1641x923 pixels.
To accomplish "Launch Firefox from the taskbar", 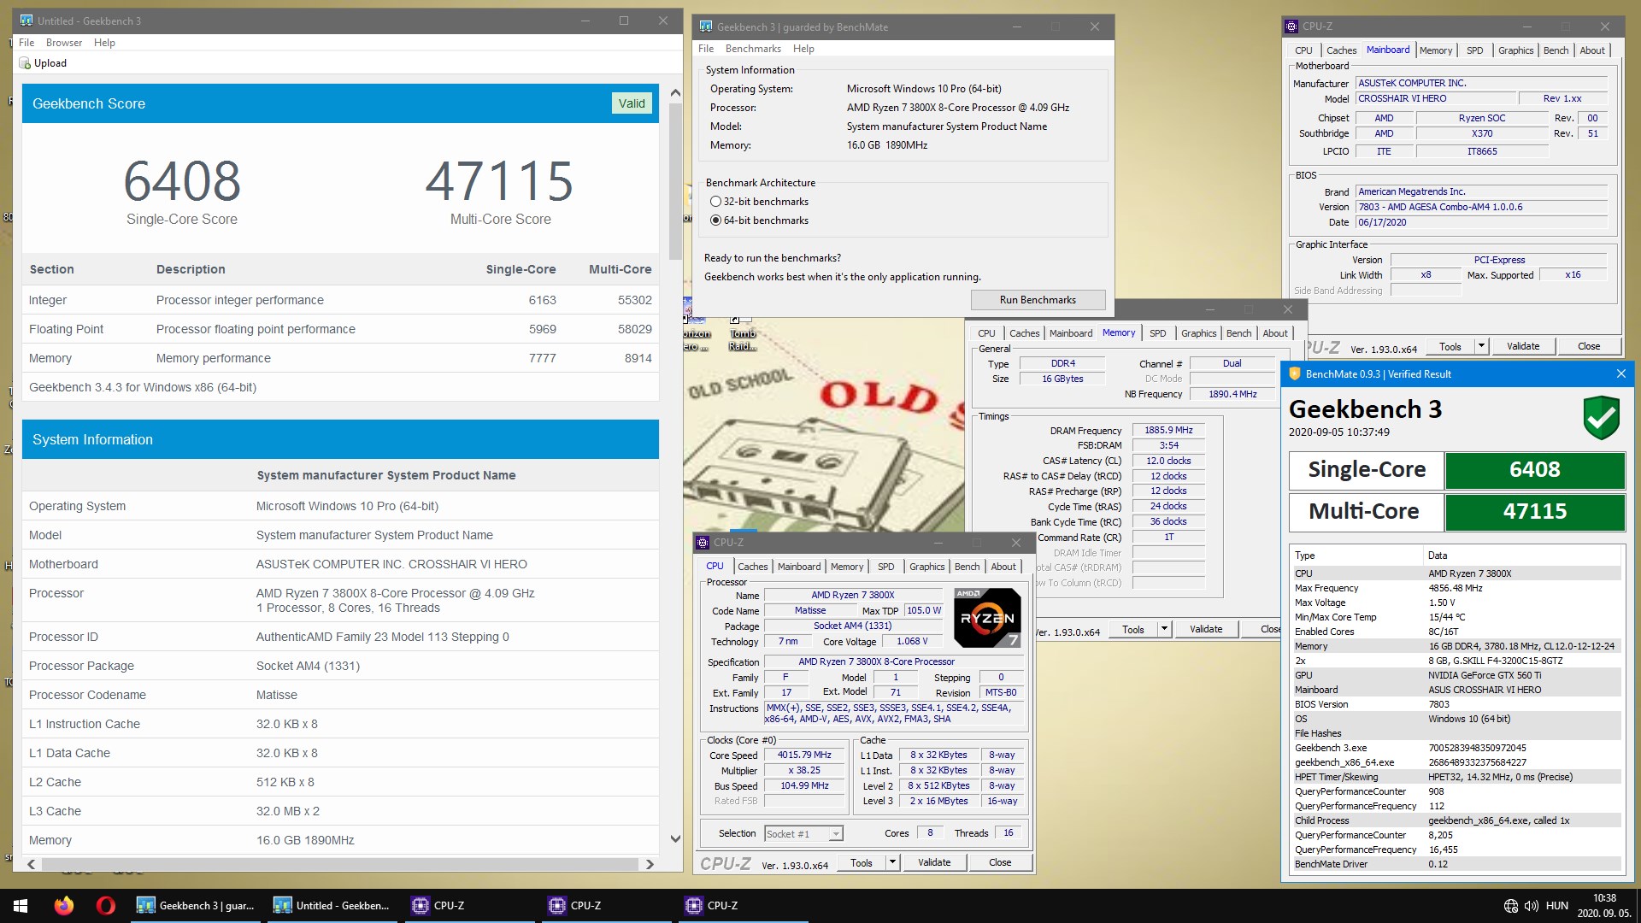I will pyautogui.click(x=64, y=906).
